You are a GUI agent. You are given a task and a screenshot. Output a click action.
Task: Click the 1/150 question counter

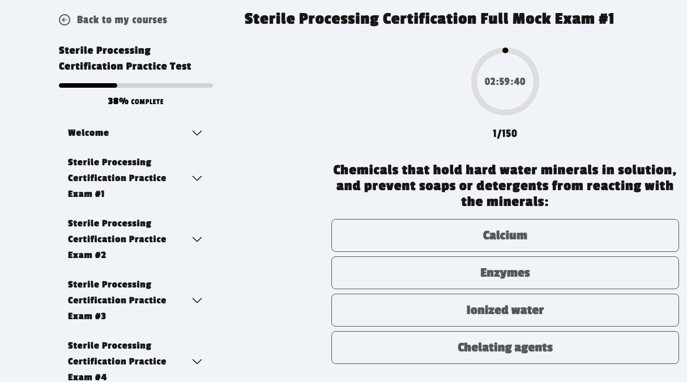coord(505,134)
